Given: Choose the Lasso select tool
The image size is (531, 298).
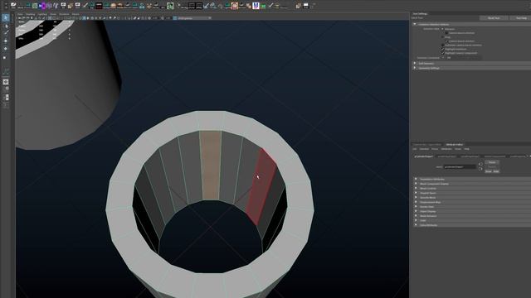Looking at the screenshot, I should [x=6, y=26].
